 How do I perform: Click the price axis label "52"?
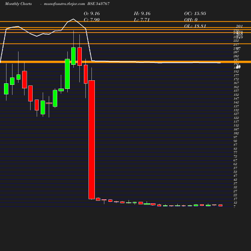235,172
